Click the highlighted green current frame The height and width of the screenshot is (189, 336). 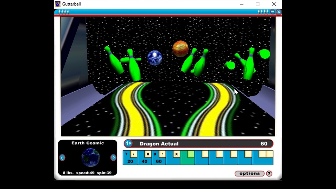point(187,158)
